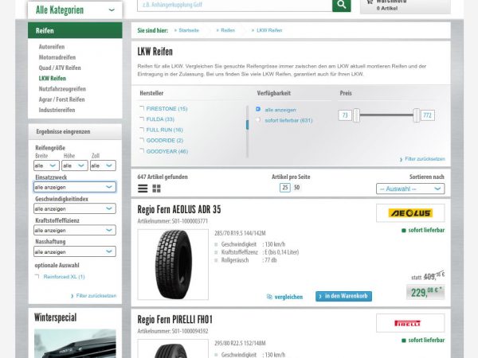Open the Winterspecial promo image
This screenshot has height=358, width=478.
75,344
